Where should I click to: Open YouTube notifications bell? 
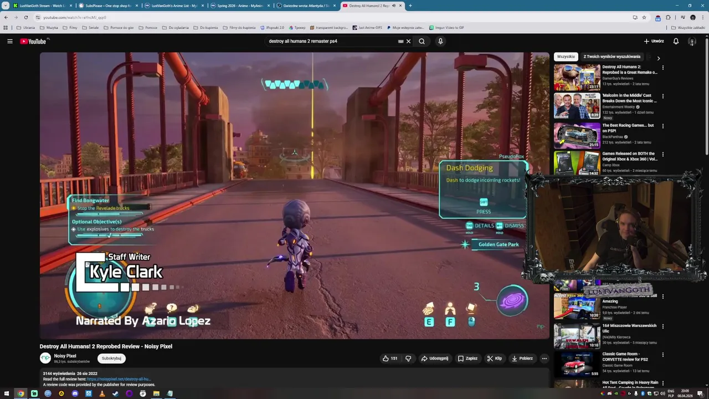coord(676,41)
